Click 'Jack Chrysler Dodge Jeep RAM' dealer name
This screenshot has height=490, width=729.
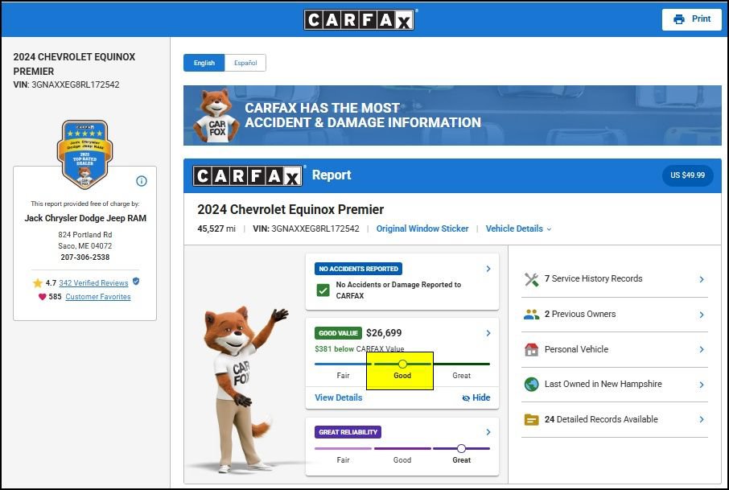[x=85, y=218]
